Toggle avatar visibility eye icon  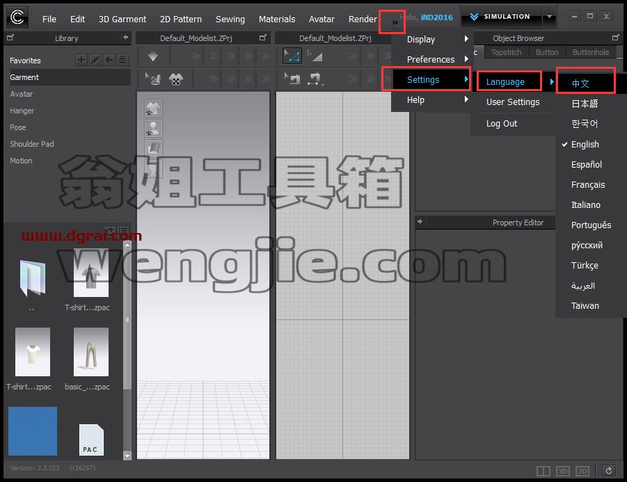point(153,128)
